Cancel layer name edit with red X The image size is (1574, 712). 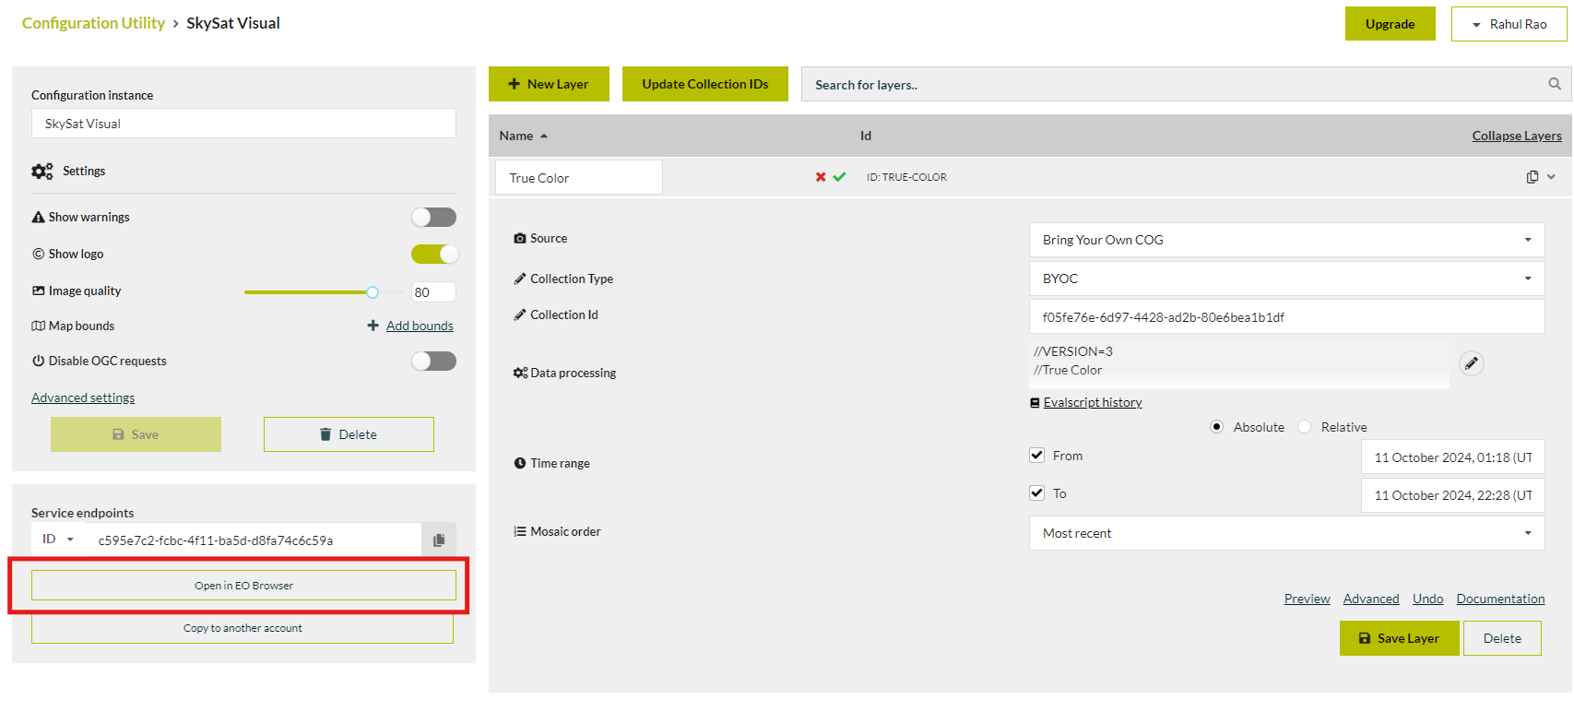tap(821, 177)
